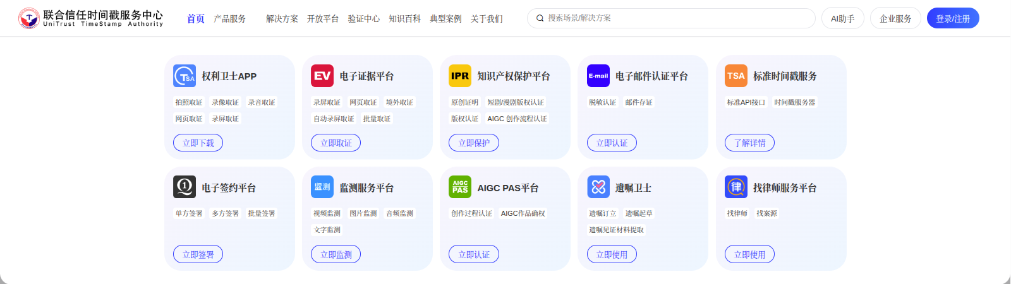Click the 批量取证 tag
The height and width of the screenshot is (284, 1011).
(x=377, y=119)
